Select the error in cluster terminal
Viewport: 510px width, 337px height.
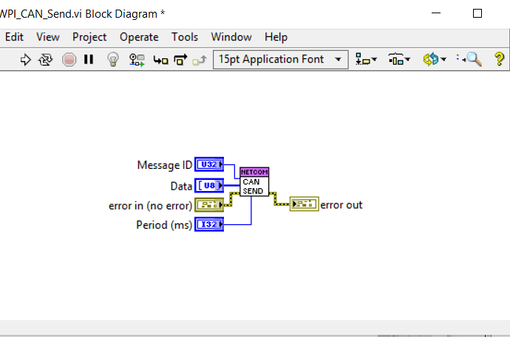coord(209,205)
